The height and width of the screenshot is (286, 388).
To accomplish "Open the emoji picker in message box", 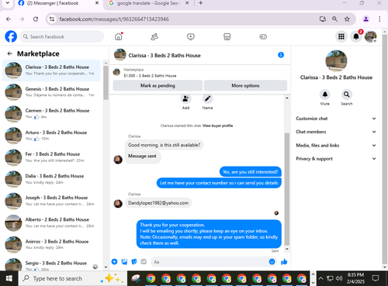I will (272, 262).
